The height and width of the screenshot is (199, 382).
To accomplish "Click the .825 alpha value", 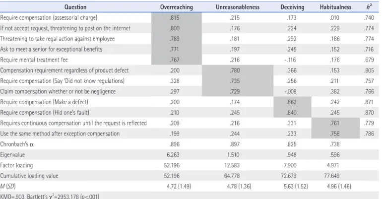I will 291,144.
